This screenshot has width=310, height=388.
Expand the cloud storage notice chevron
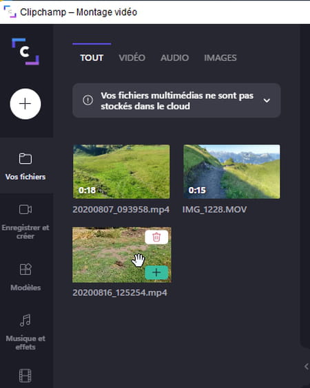pyautogui.click(x=267, y=100)
